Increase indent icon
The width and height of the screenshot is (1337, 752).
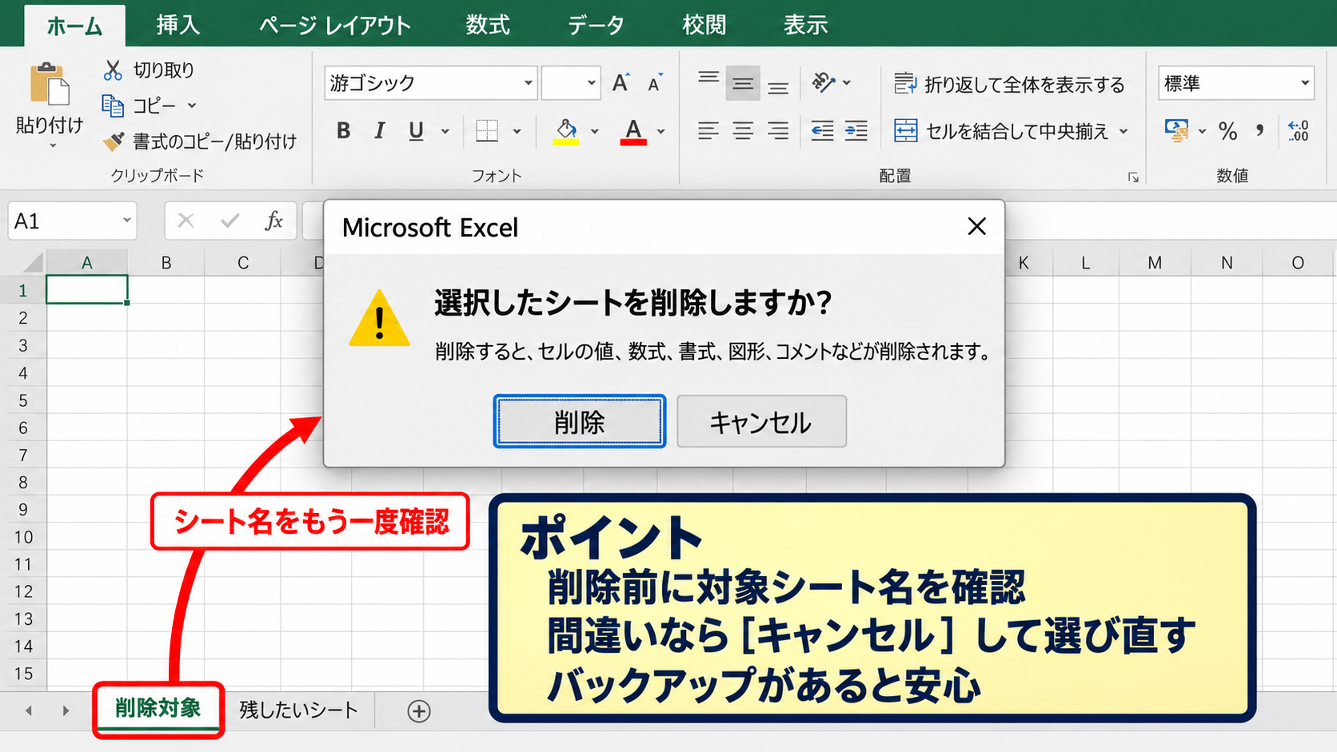click(x=856, y=130)
